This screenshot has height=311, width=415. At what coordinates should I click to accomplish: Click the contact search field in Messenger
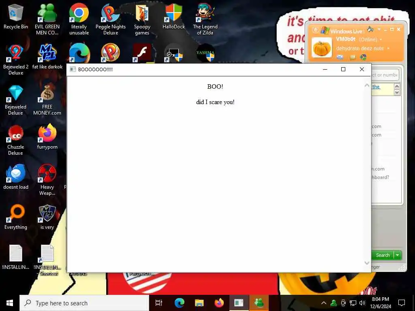point(385,75)
